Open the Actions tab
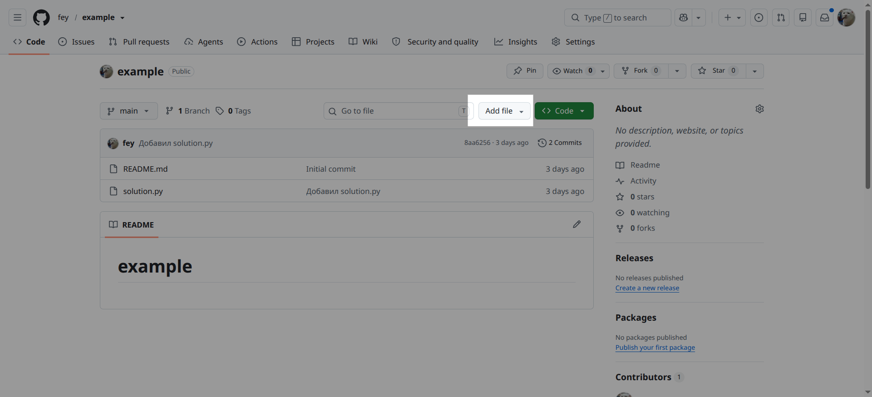The image size is (872, 397). pyautogui.click(x=257, y=42)
